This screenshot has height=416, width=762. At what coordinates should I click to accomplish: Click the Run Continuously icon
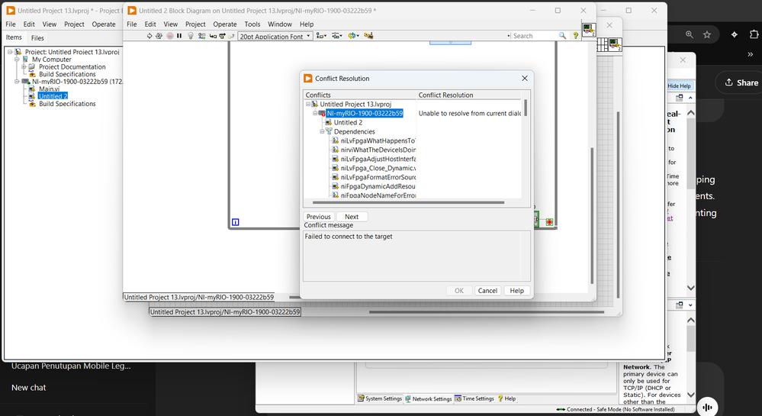pos(159,36)
